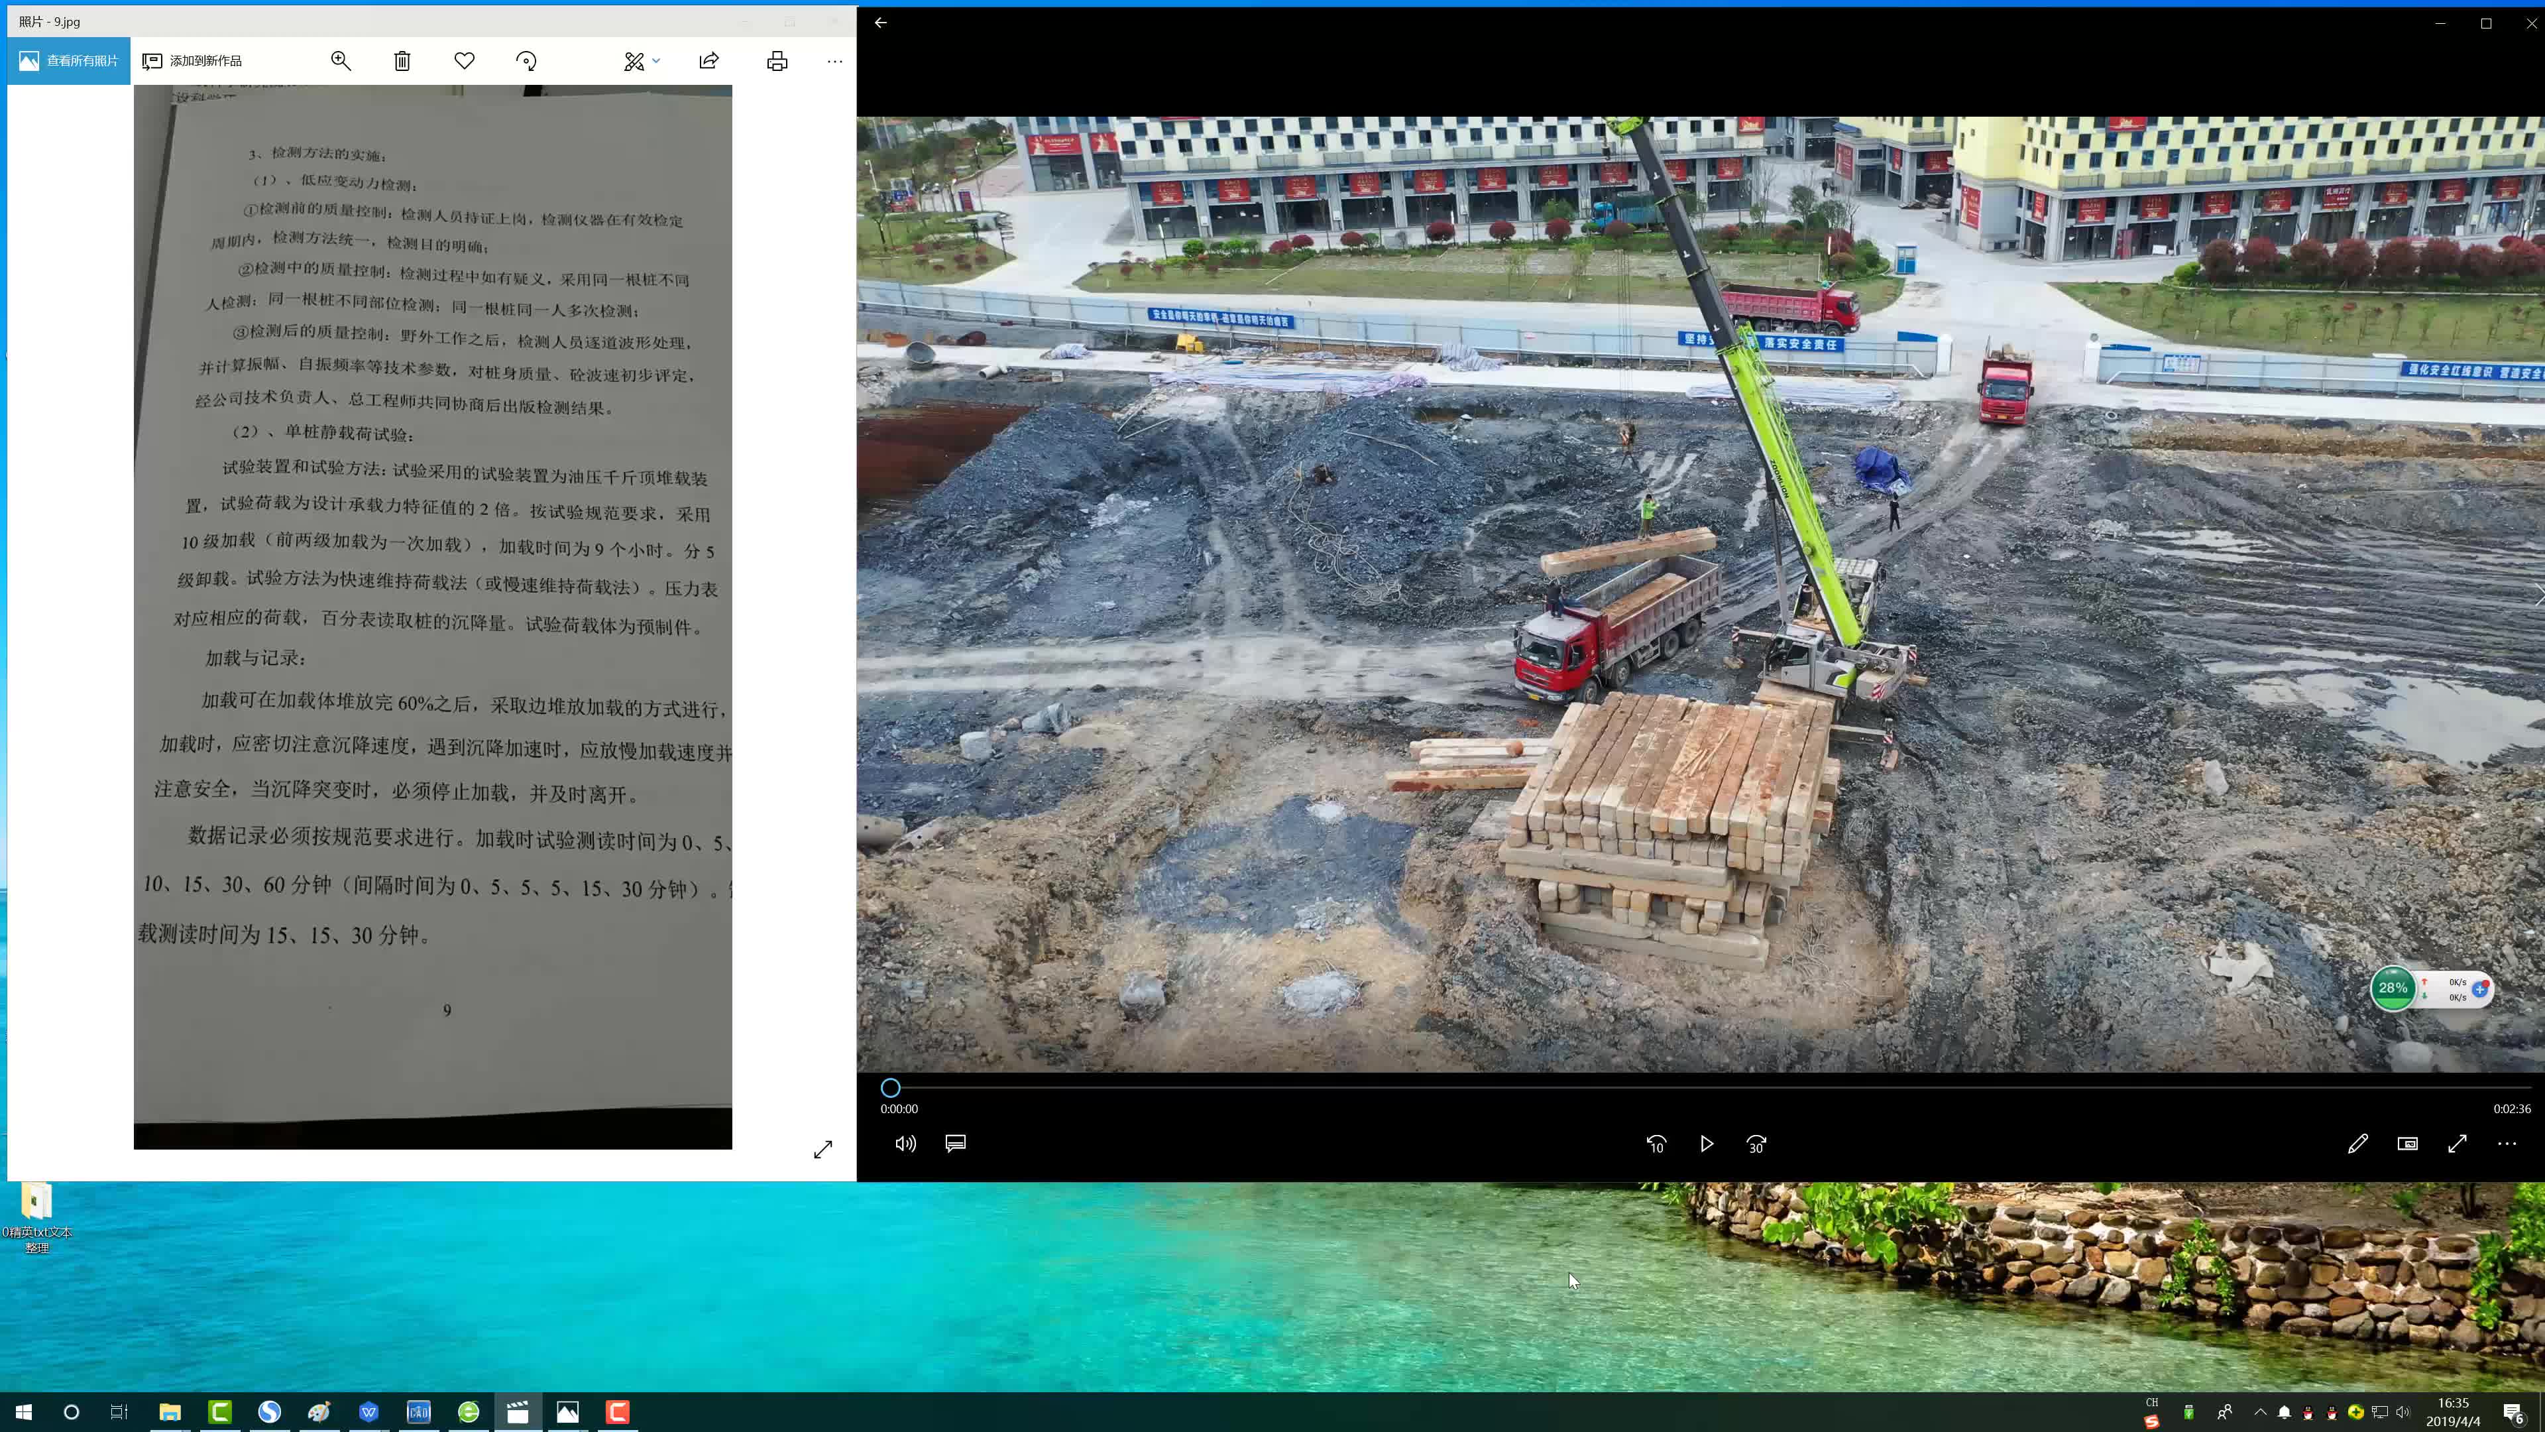Screen dimensions: 2545x1432
Task: Open the green 360 browser on taskbar
Action: pos(469,1411)
